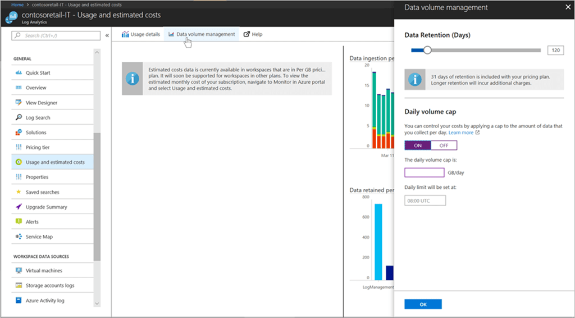Click the daily volume cap GB/day field
Screen dimensions: 575x318
click(x=425, y=172)
